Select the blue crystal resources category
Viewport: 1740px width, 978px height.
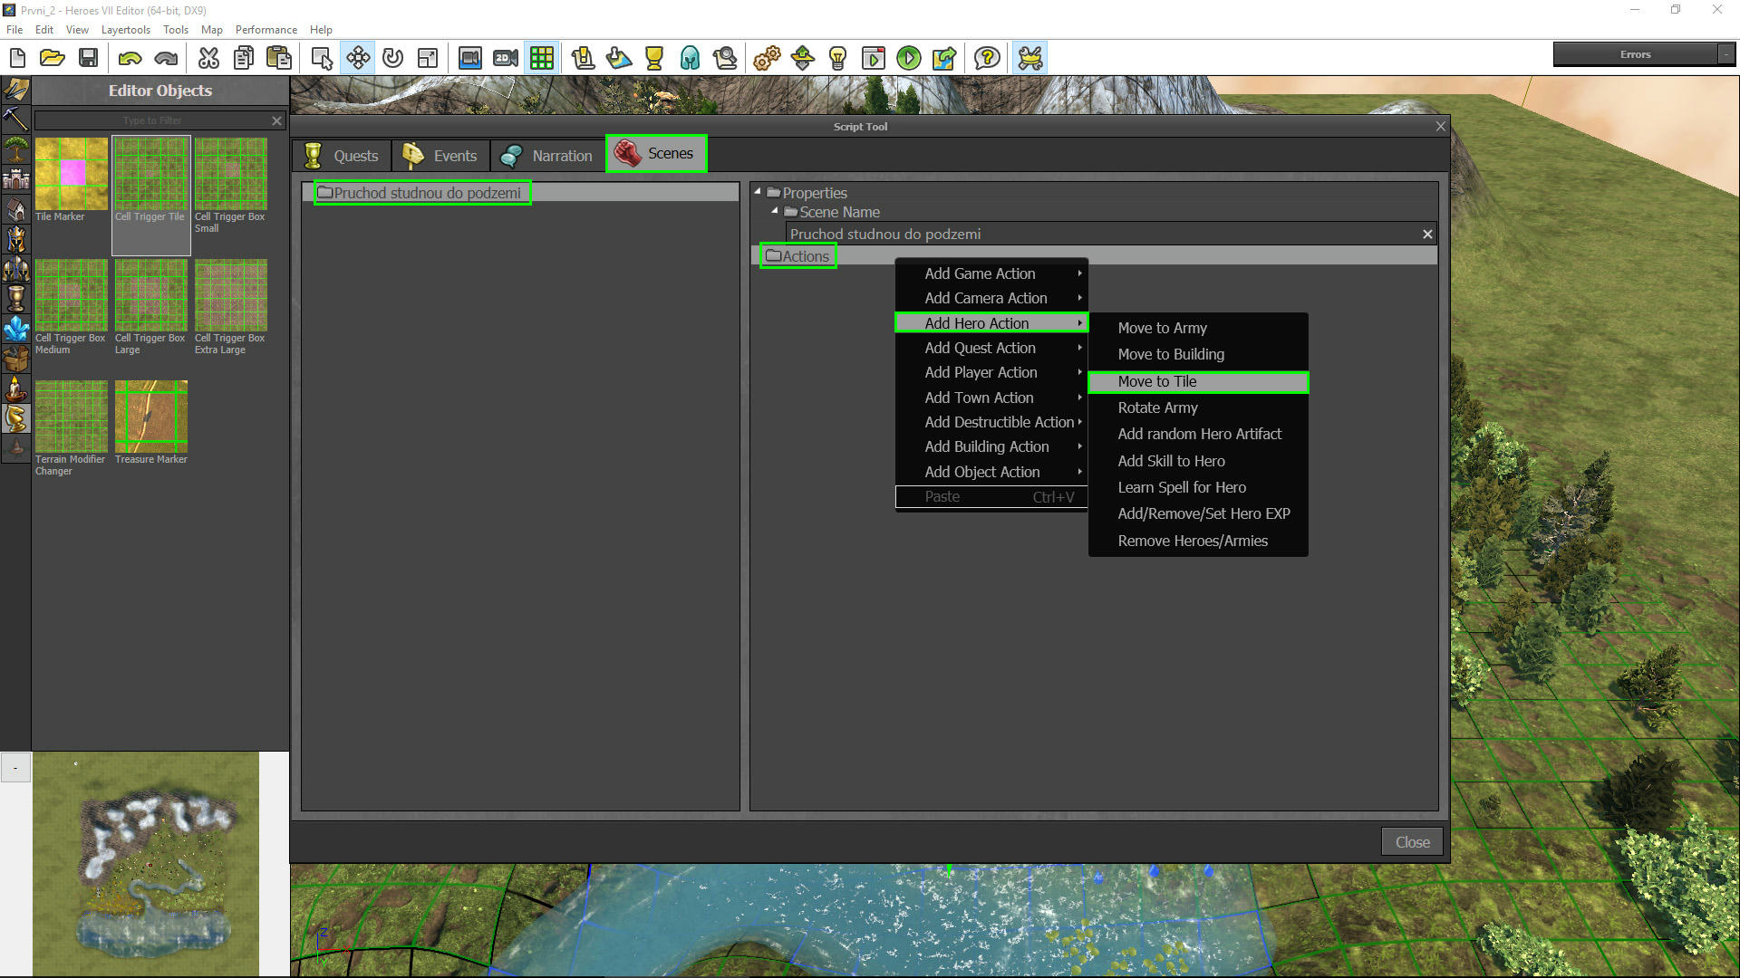[15, 329]
